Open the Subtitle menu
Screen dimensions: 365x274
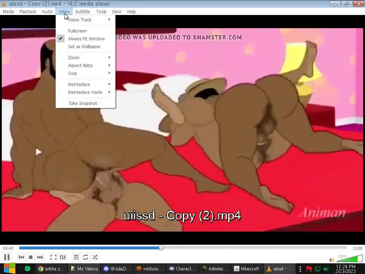pyautogui.click(x=83, y=12)
